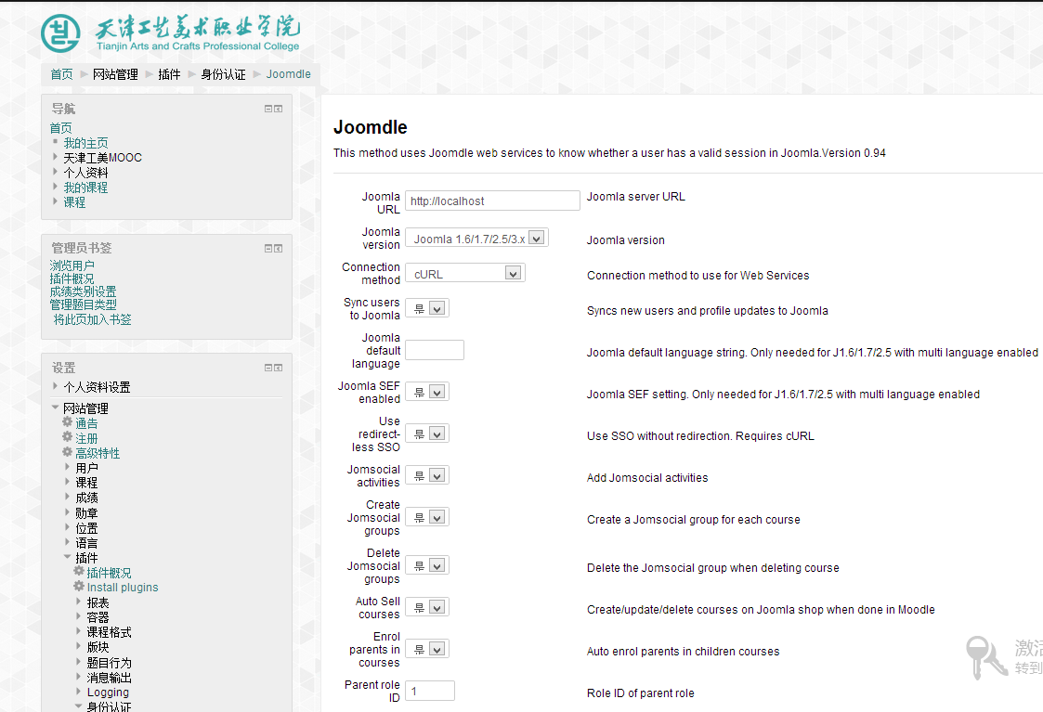Open 首页 from the breadcrumb trail

pos(61,74)
